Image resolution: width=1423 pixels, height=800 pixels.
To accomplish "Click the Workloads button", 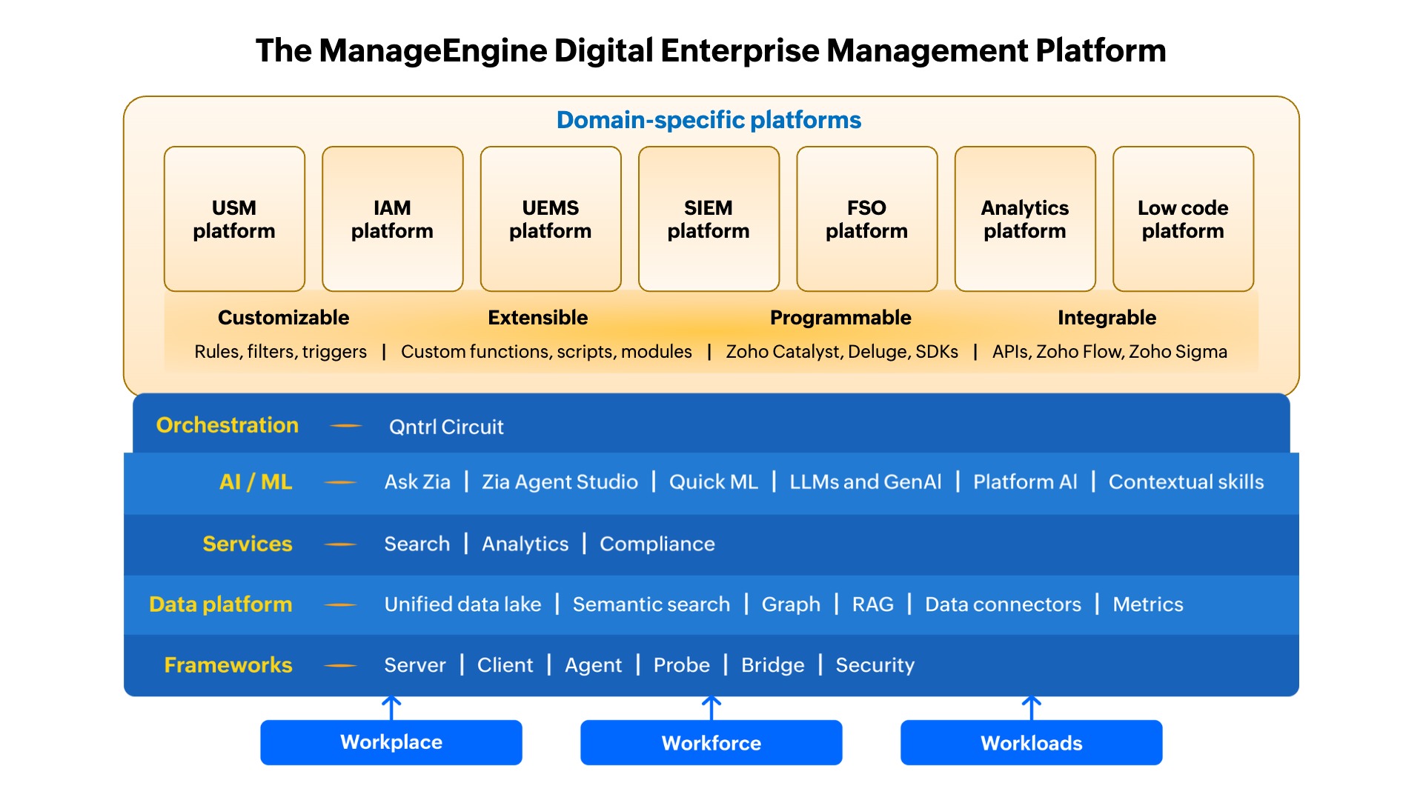I will (1032, 742).
